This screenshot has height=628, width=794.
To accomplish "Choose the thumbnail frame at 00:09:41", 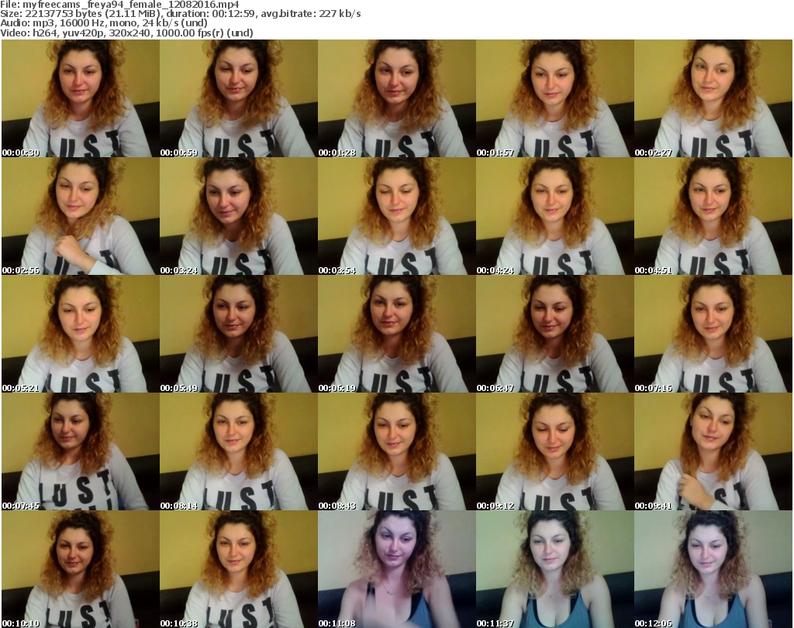I will (x=713, y=452).
